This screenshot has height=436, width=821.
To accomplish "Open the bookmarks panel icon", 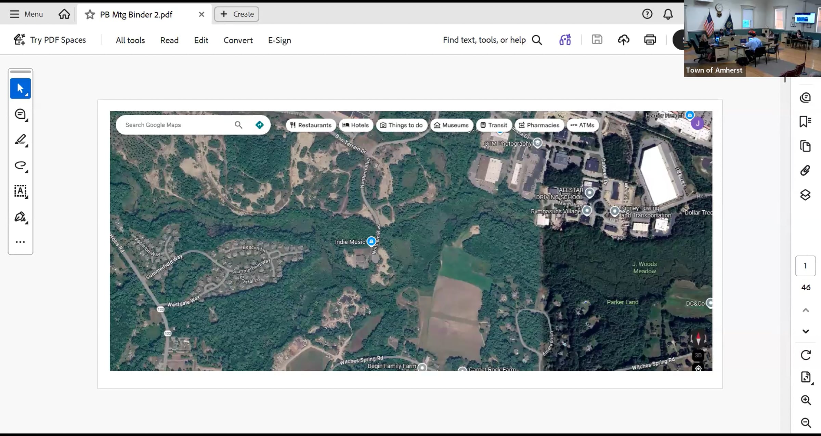I will tap(805, 121).
